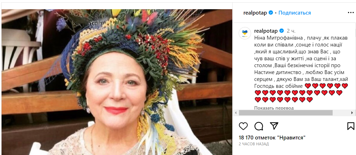This screenshot has width=356, height=155.
Task: Like the post with the heart icon
Action: (243, 126)
